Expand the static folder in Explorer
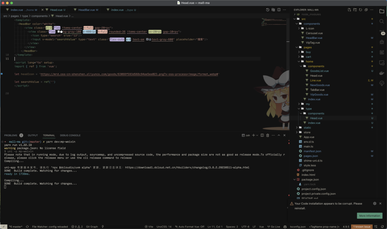387x229 pixels. click(x=307, y=128)
